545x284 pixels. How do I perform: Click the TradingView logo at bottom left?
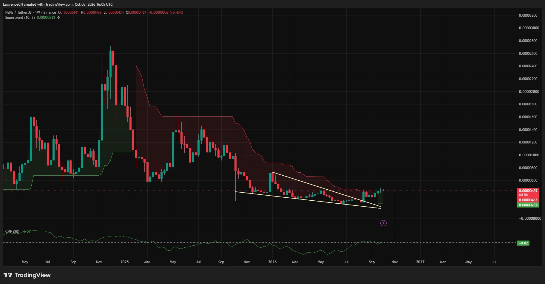click(x=27, y=275)
